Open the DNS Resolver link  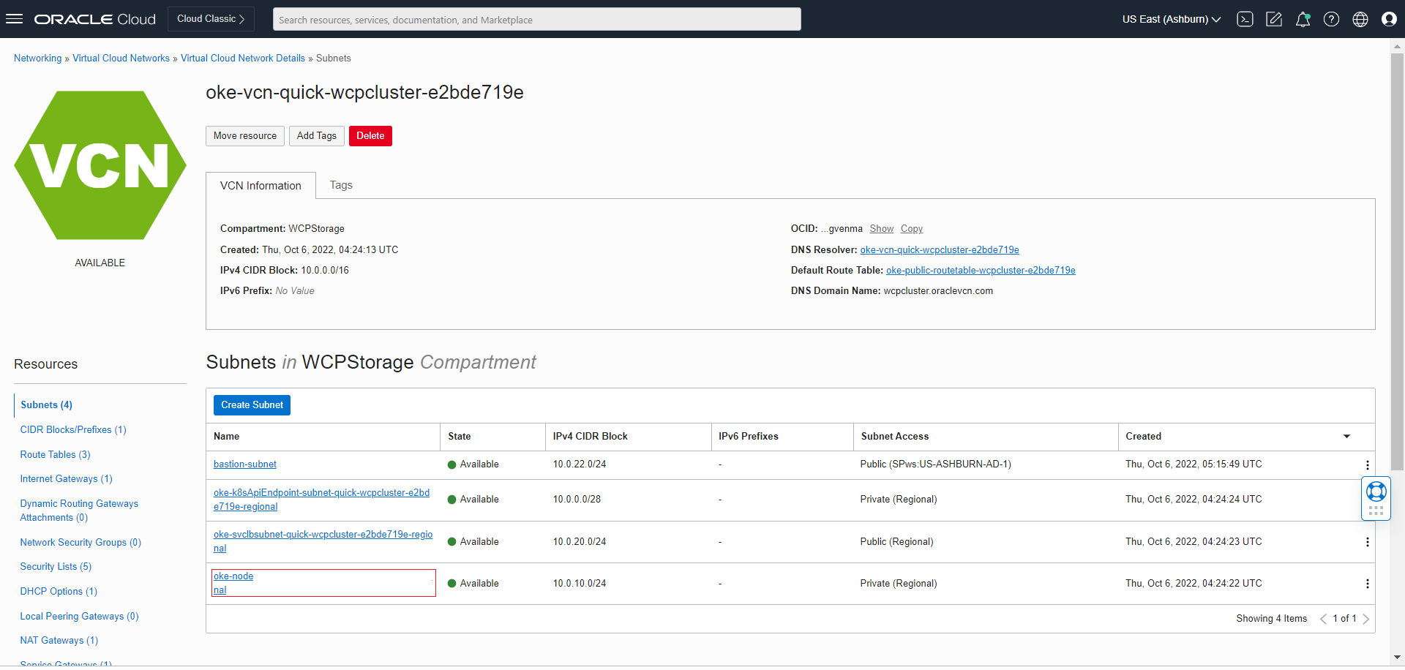coord(940,250)
